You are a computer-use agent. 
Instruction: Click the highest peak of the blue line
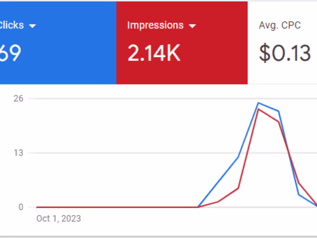[258, 103]
